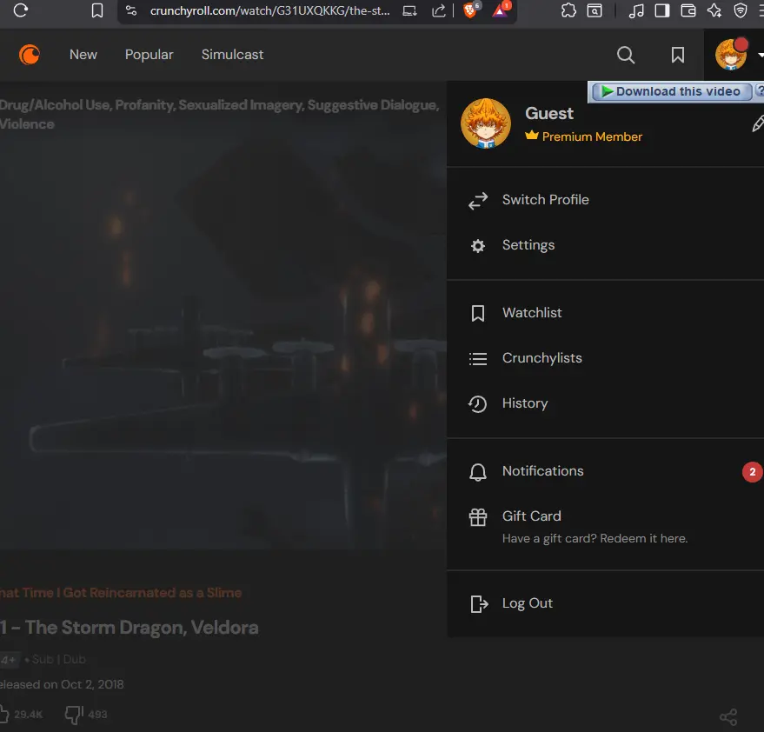
Task: Open Notifications
Action: 605,471
